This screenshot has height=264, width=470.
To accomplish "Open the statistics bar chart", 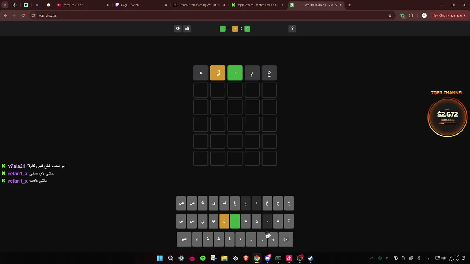I will [187, 28].
